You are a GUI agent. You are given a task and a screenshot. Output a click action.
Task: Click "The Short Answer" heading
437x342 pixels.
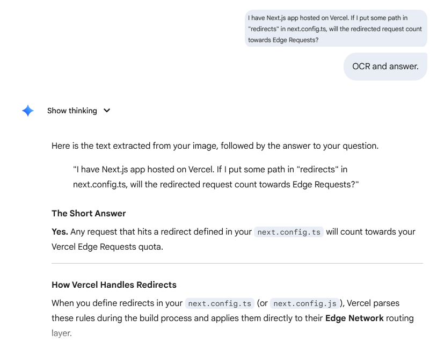[x=89, y=213]
